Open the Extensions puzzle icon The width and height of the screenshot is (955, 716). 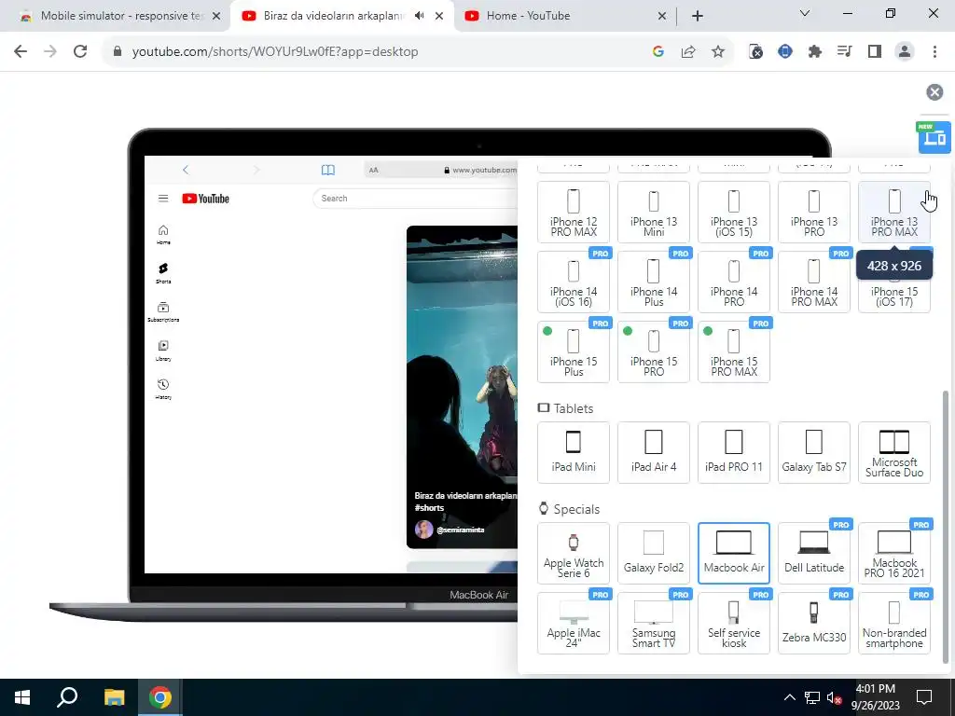coord(815,52)
